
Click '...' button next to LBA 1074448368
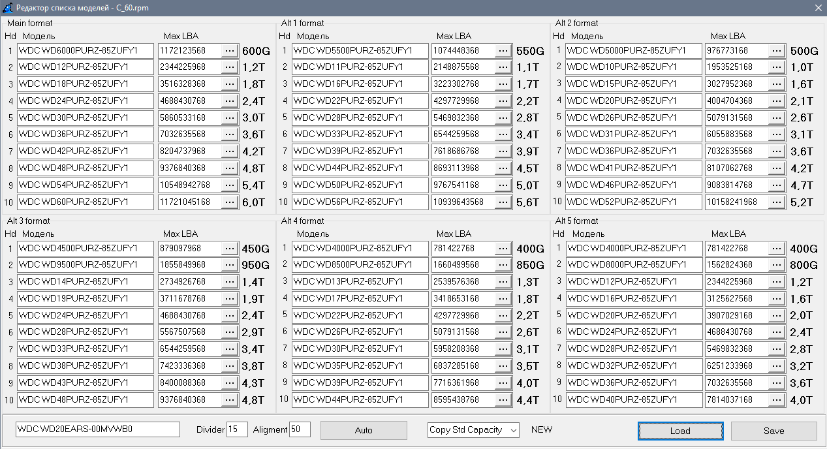click(503, 50)
